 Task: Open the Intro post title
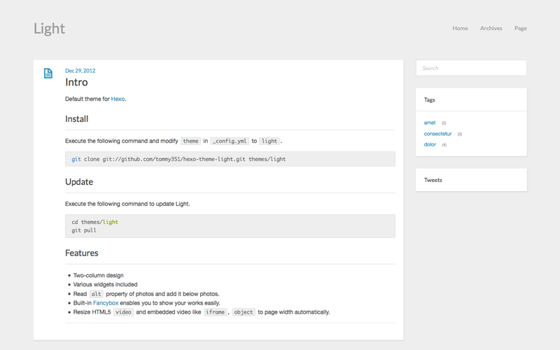pos(76,83)
